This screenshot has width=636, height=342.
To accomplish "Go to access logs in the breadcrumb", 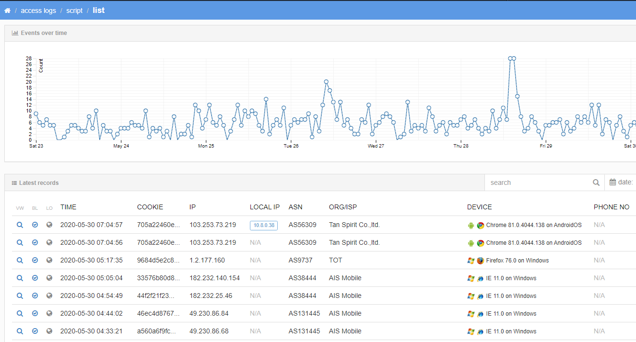I will click(38, 11).
